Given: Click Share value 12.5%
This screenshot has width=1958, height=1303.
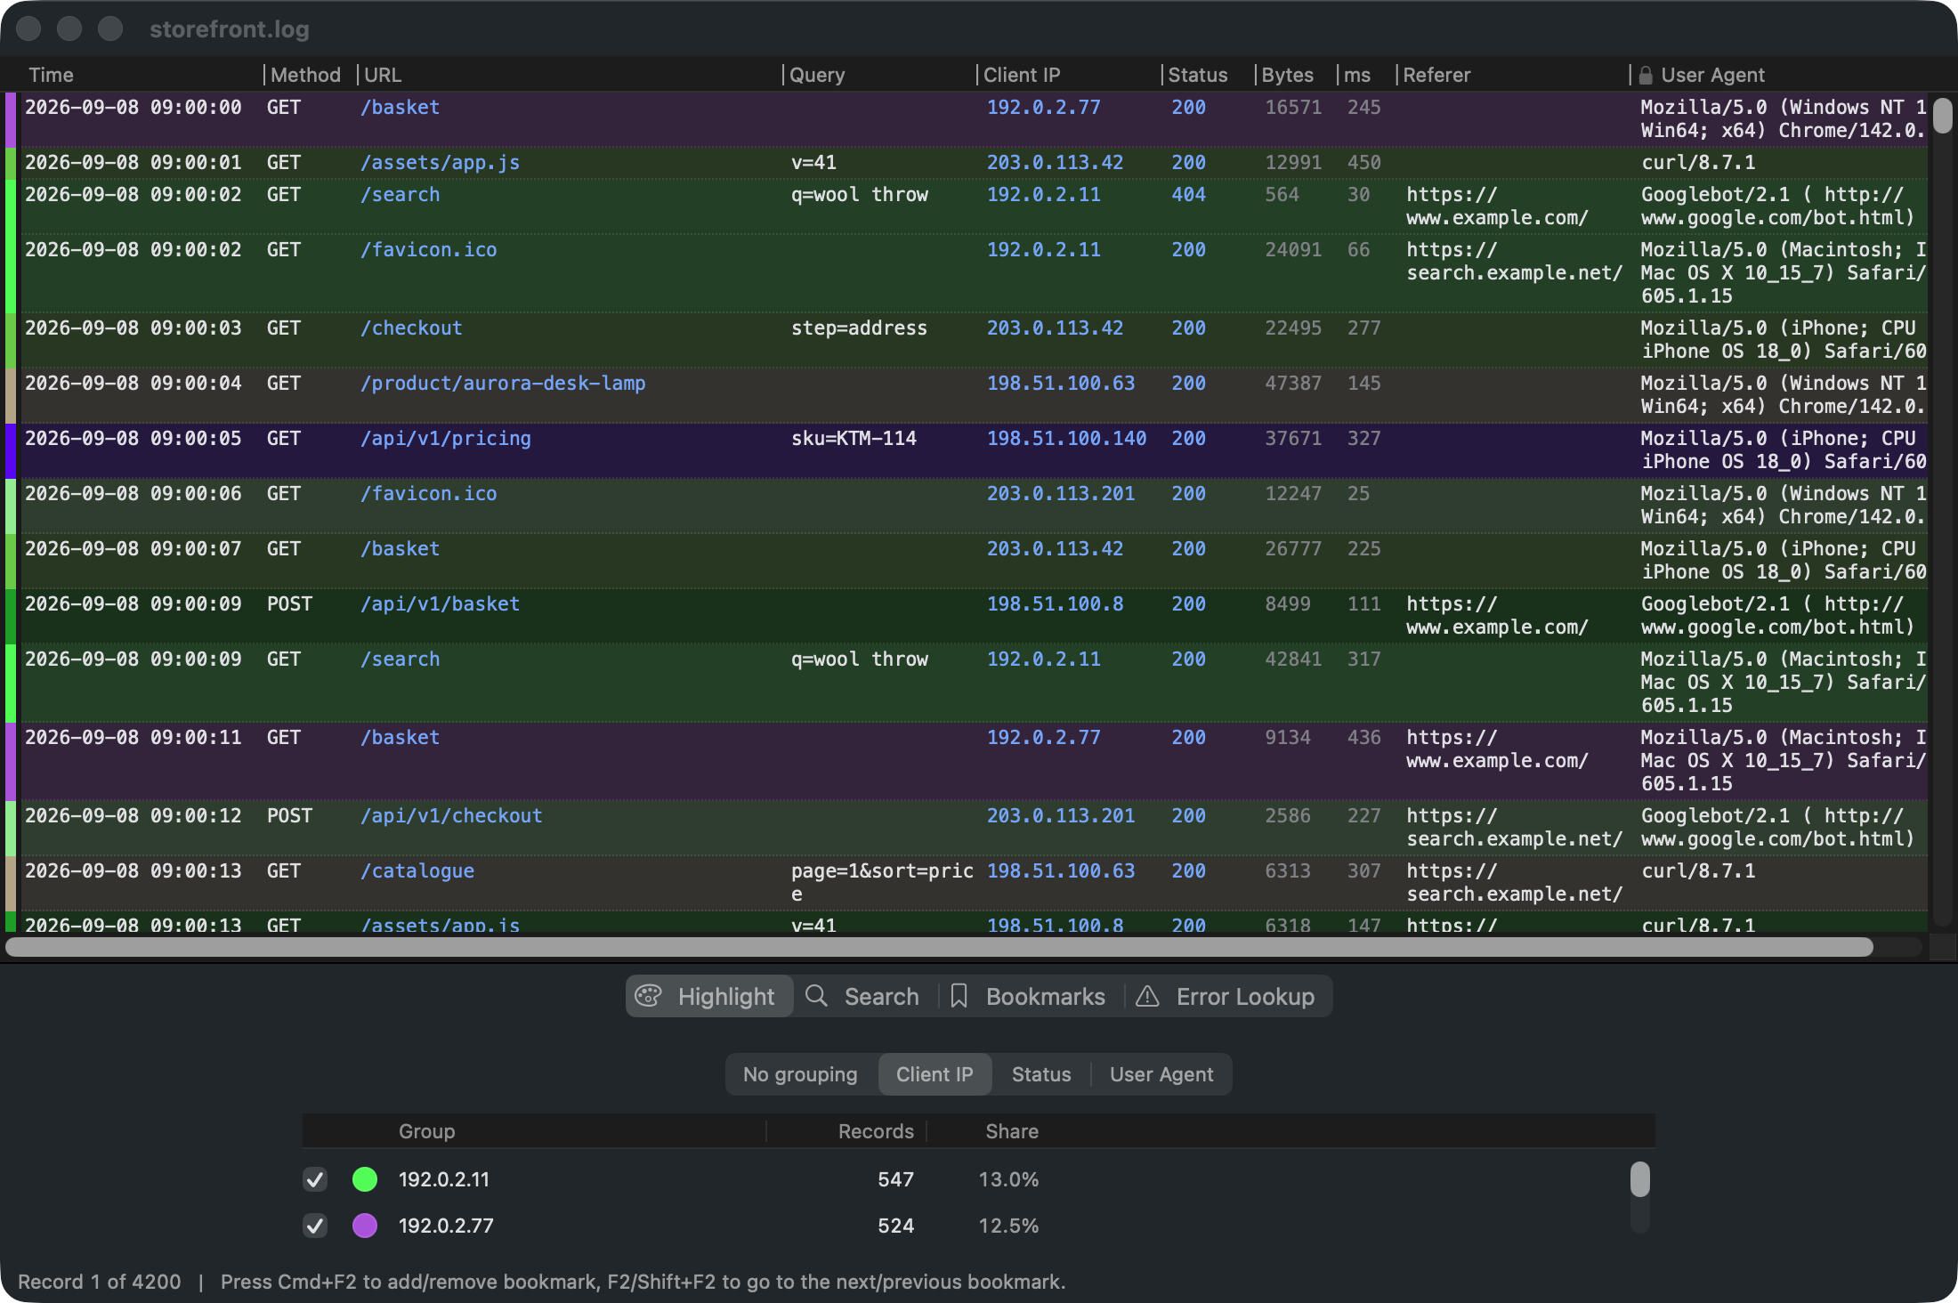Looking at the screenshot, I should [x=1008, y=1226].
